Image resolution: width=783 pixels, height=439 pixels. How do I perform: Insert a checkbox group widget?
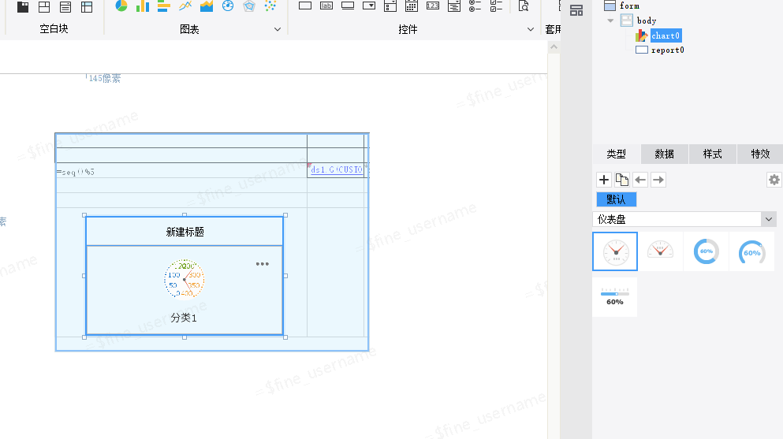496,6
